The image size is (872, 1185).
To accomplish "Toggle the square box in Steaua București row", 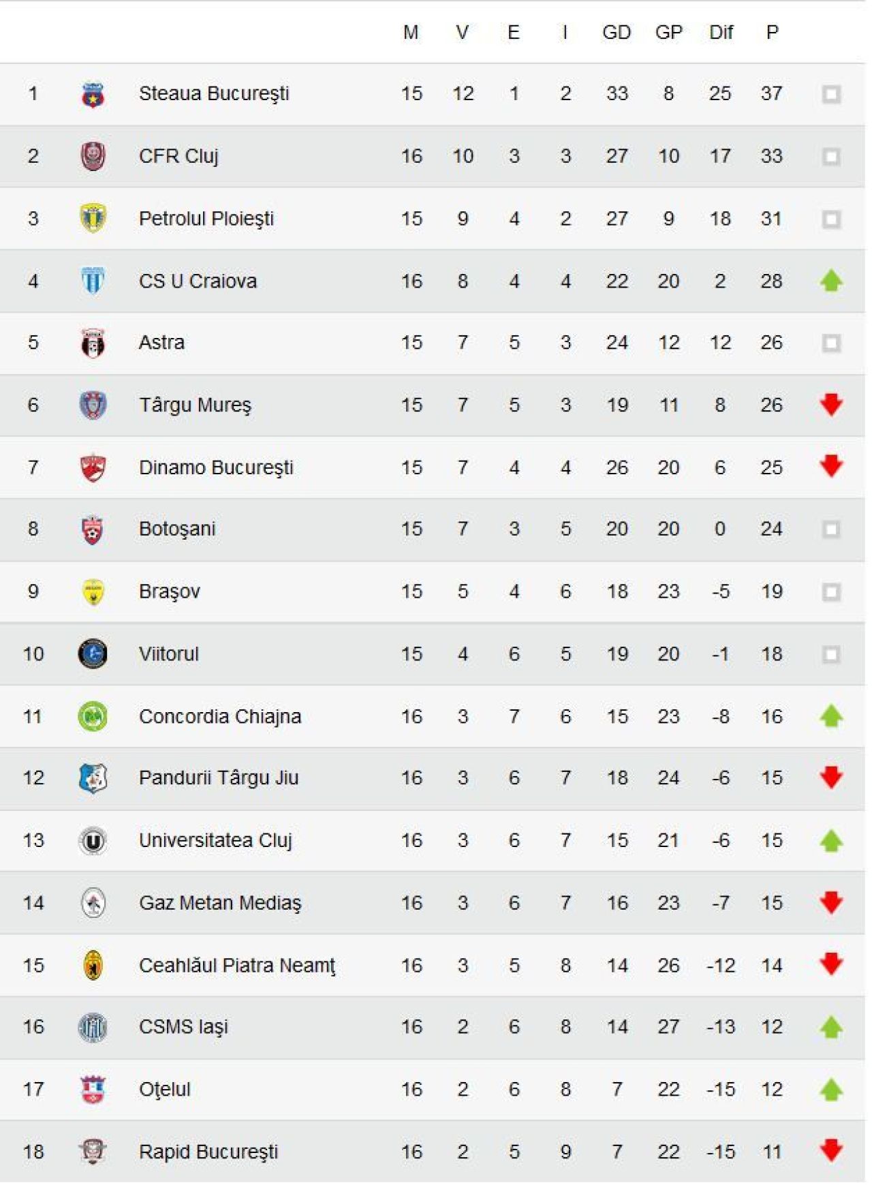I will tap(831, 94).
